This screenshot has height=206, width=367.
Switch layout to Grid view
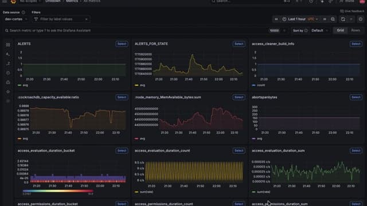[340, 30]
